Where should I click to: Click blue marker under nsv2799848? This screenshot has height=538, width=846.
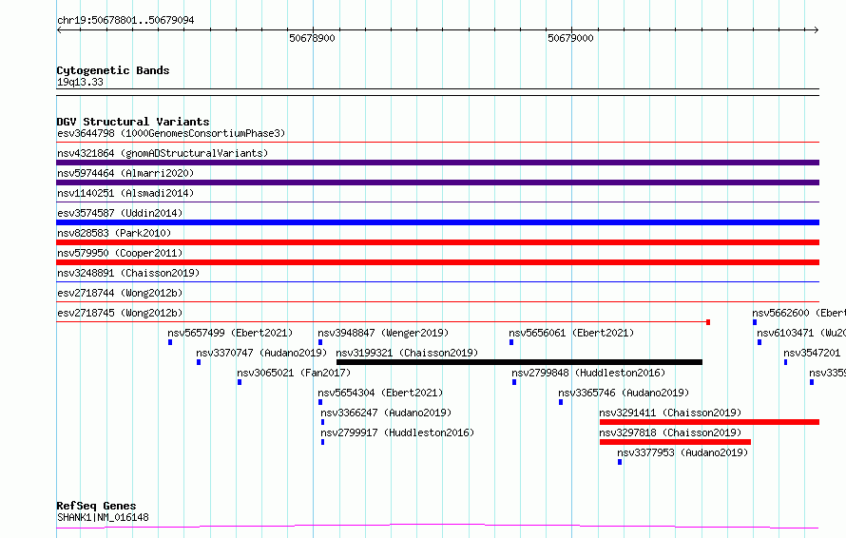coord(514,382)
